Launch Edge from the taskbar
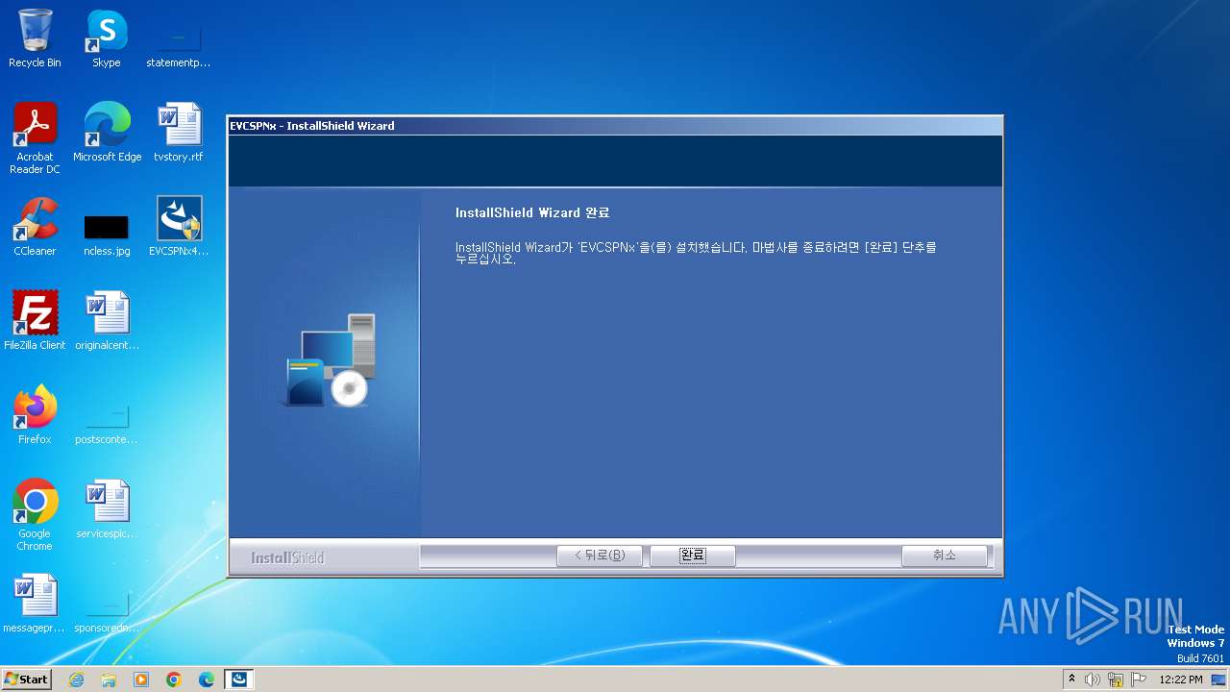 (207, 680)
